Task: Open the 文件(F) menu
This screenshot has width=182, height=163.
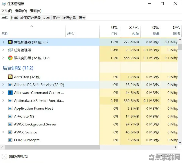Action: (x=7, y=11)
